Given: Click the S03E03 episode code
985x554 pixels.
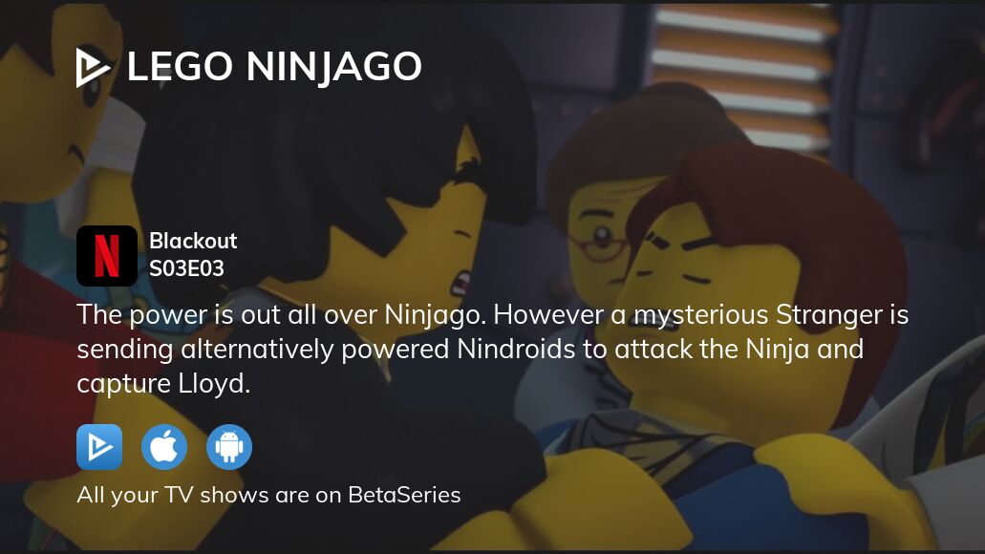Looking at the screenshot, I should pyautogui.click(x=186, y=268).
